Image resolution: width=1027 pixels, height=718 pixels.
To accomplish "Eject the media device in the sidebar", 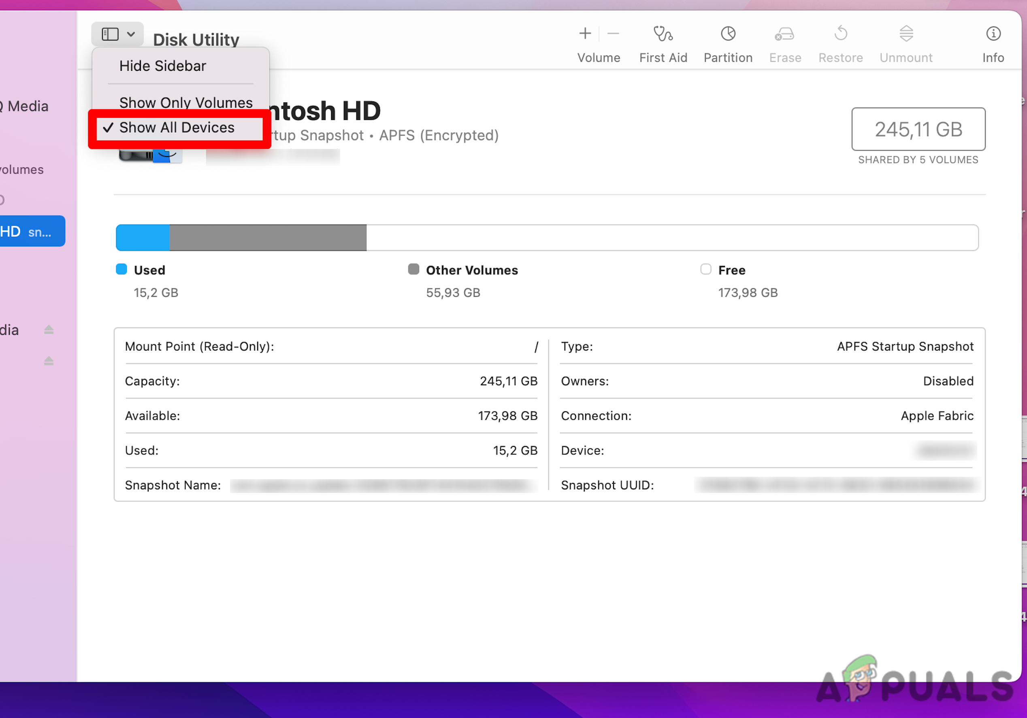I will pyautogui.click(x=48, y=329).
